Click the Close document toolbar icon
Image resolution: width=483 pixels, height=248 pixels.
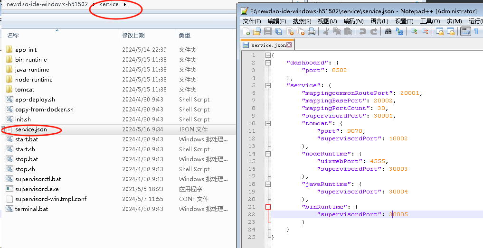[x=290, y=31]
